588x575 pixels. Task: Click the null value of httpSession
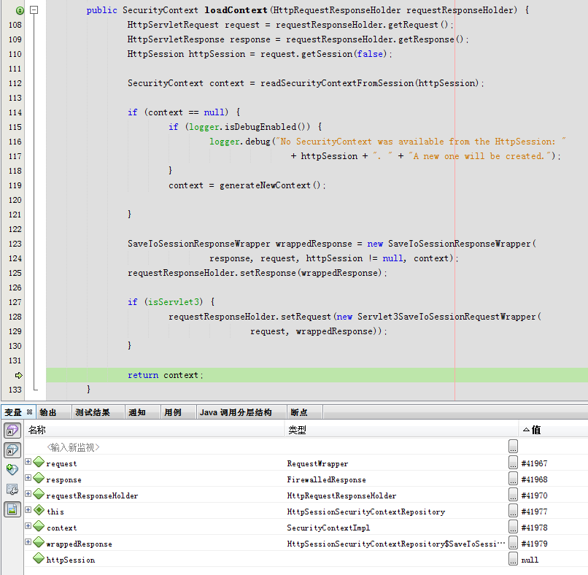pos(530,560)
